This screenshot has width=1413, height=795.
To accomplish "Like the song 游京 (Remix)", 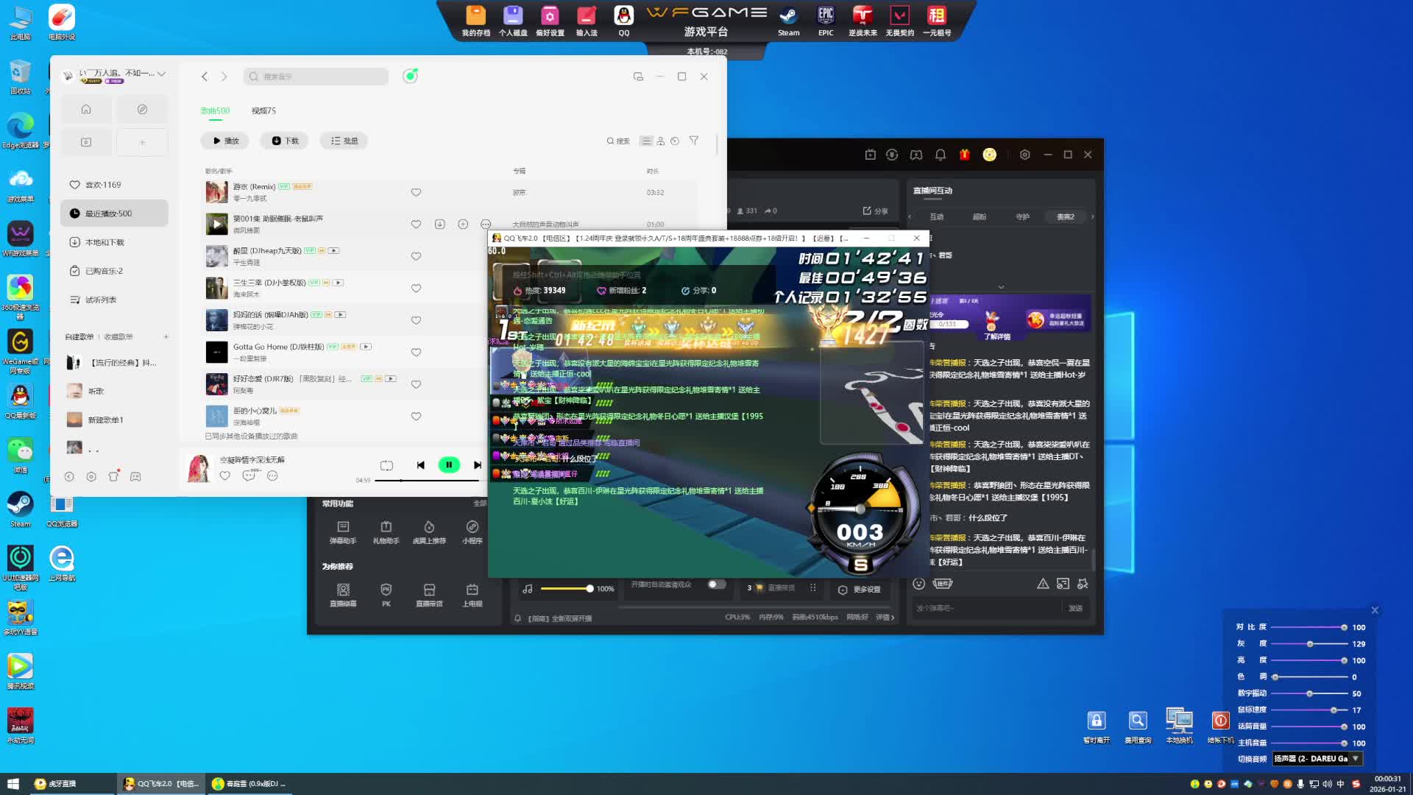I will tap(416, 193).
